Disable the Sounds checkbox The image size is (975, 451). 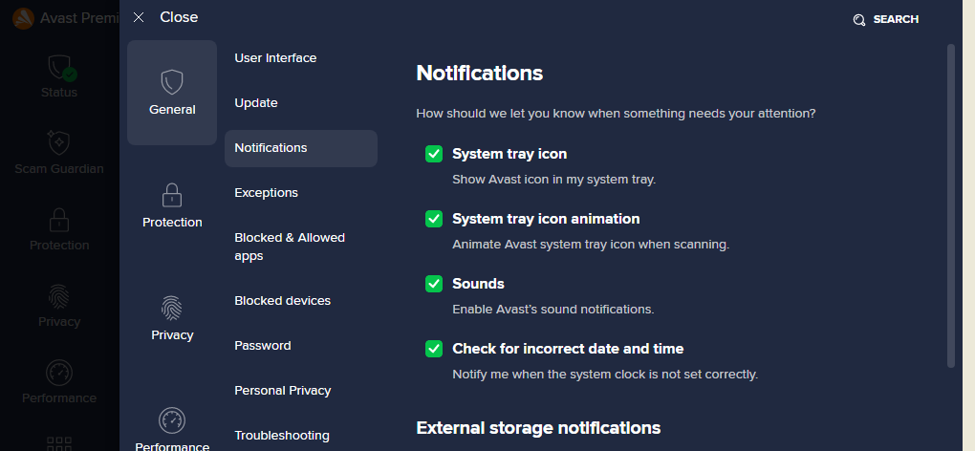[434, 283]
